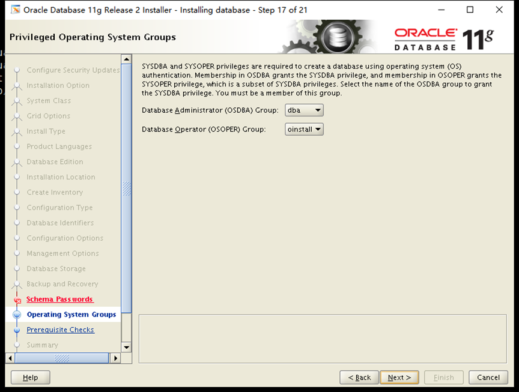Click the vertical scrollbar thumb

(x=127, y=189)
